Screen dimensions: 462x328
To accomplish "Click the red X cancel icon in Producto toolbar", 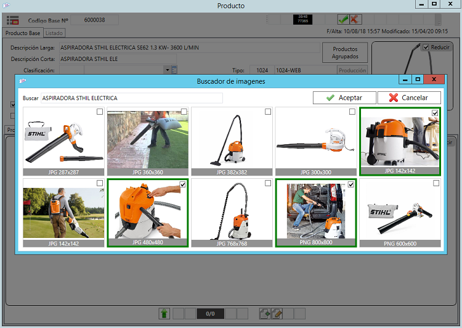I will coord(355,20).
